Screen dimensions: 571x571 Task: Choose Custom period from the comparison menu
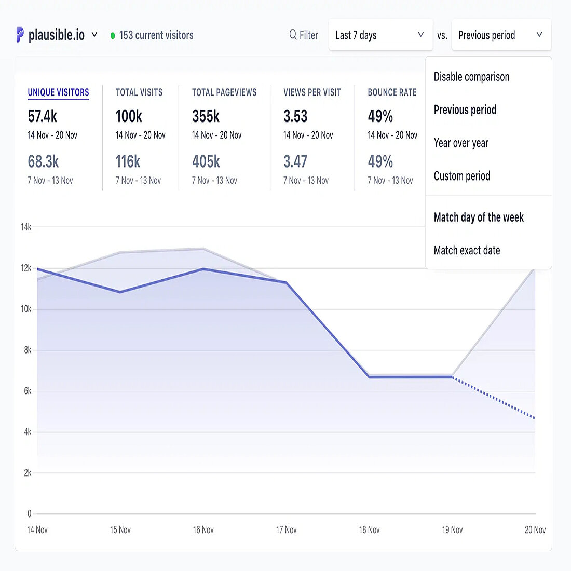coord(461,176)
